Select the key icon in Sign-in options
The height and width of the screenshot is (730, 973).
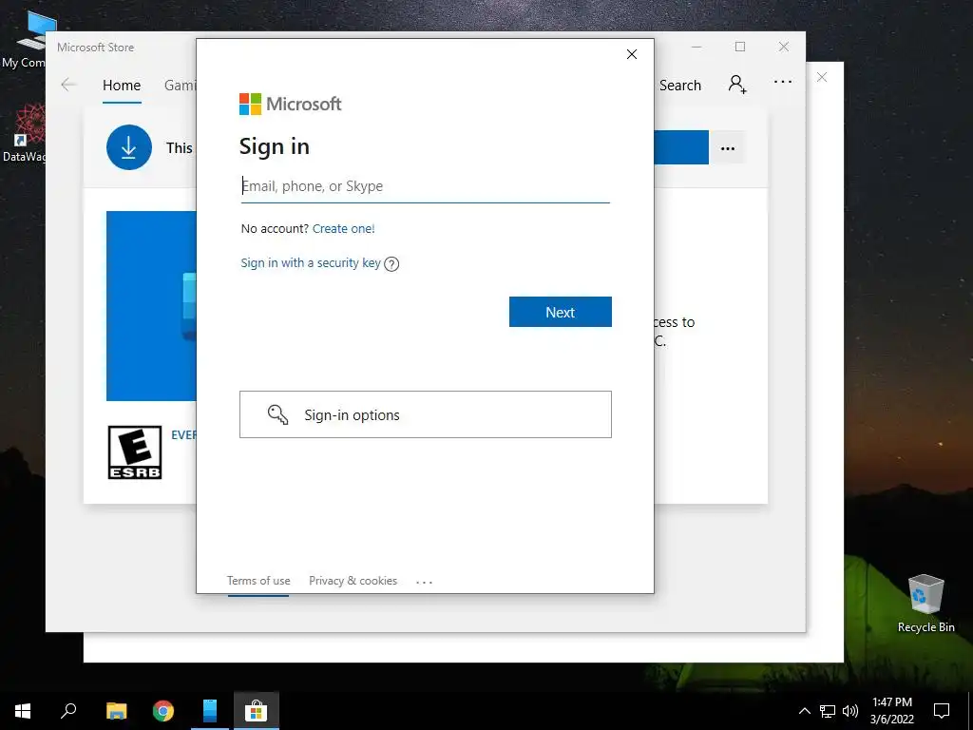(277, 414)
